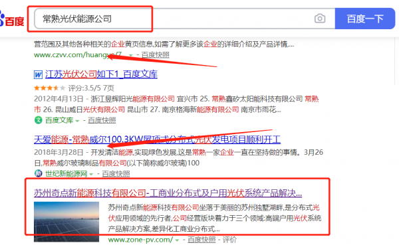
Task: Open the 天爱能源-常熟威尔 project result link
Action: (x=157, y=139)
